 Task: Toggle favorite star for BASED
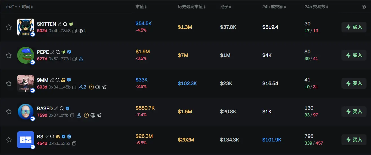[9, 112]
